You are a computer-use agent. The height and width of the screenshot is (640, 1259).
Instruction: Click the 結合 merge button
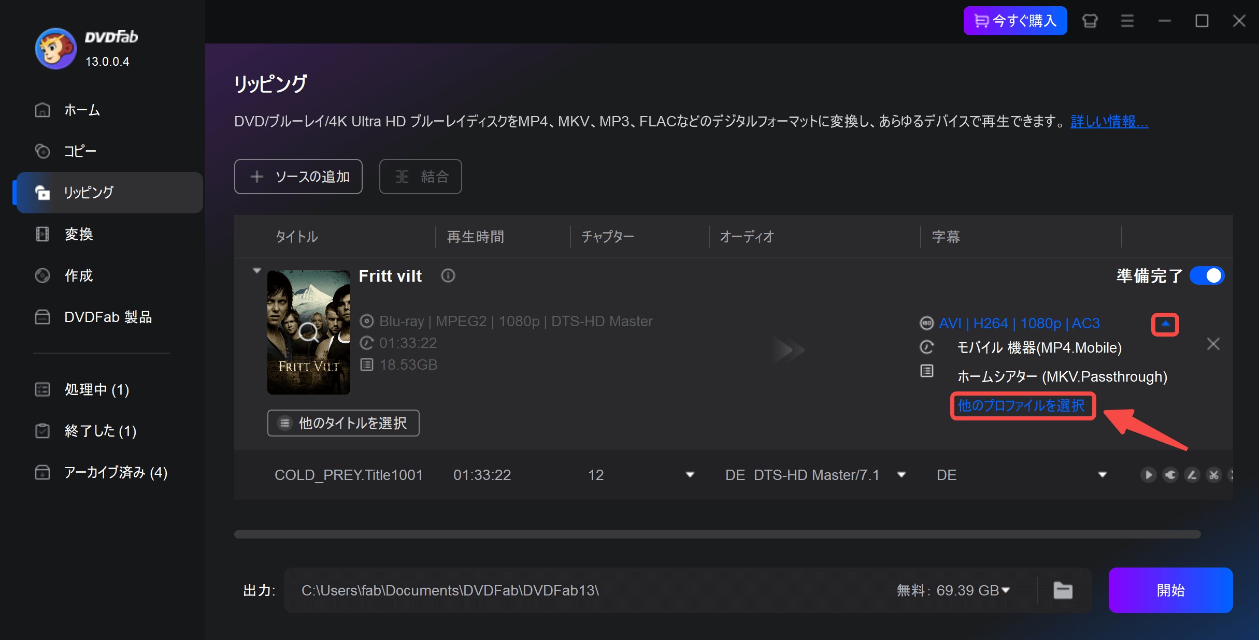click(x=421, y=177)
